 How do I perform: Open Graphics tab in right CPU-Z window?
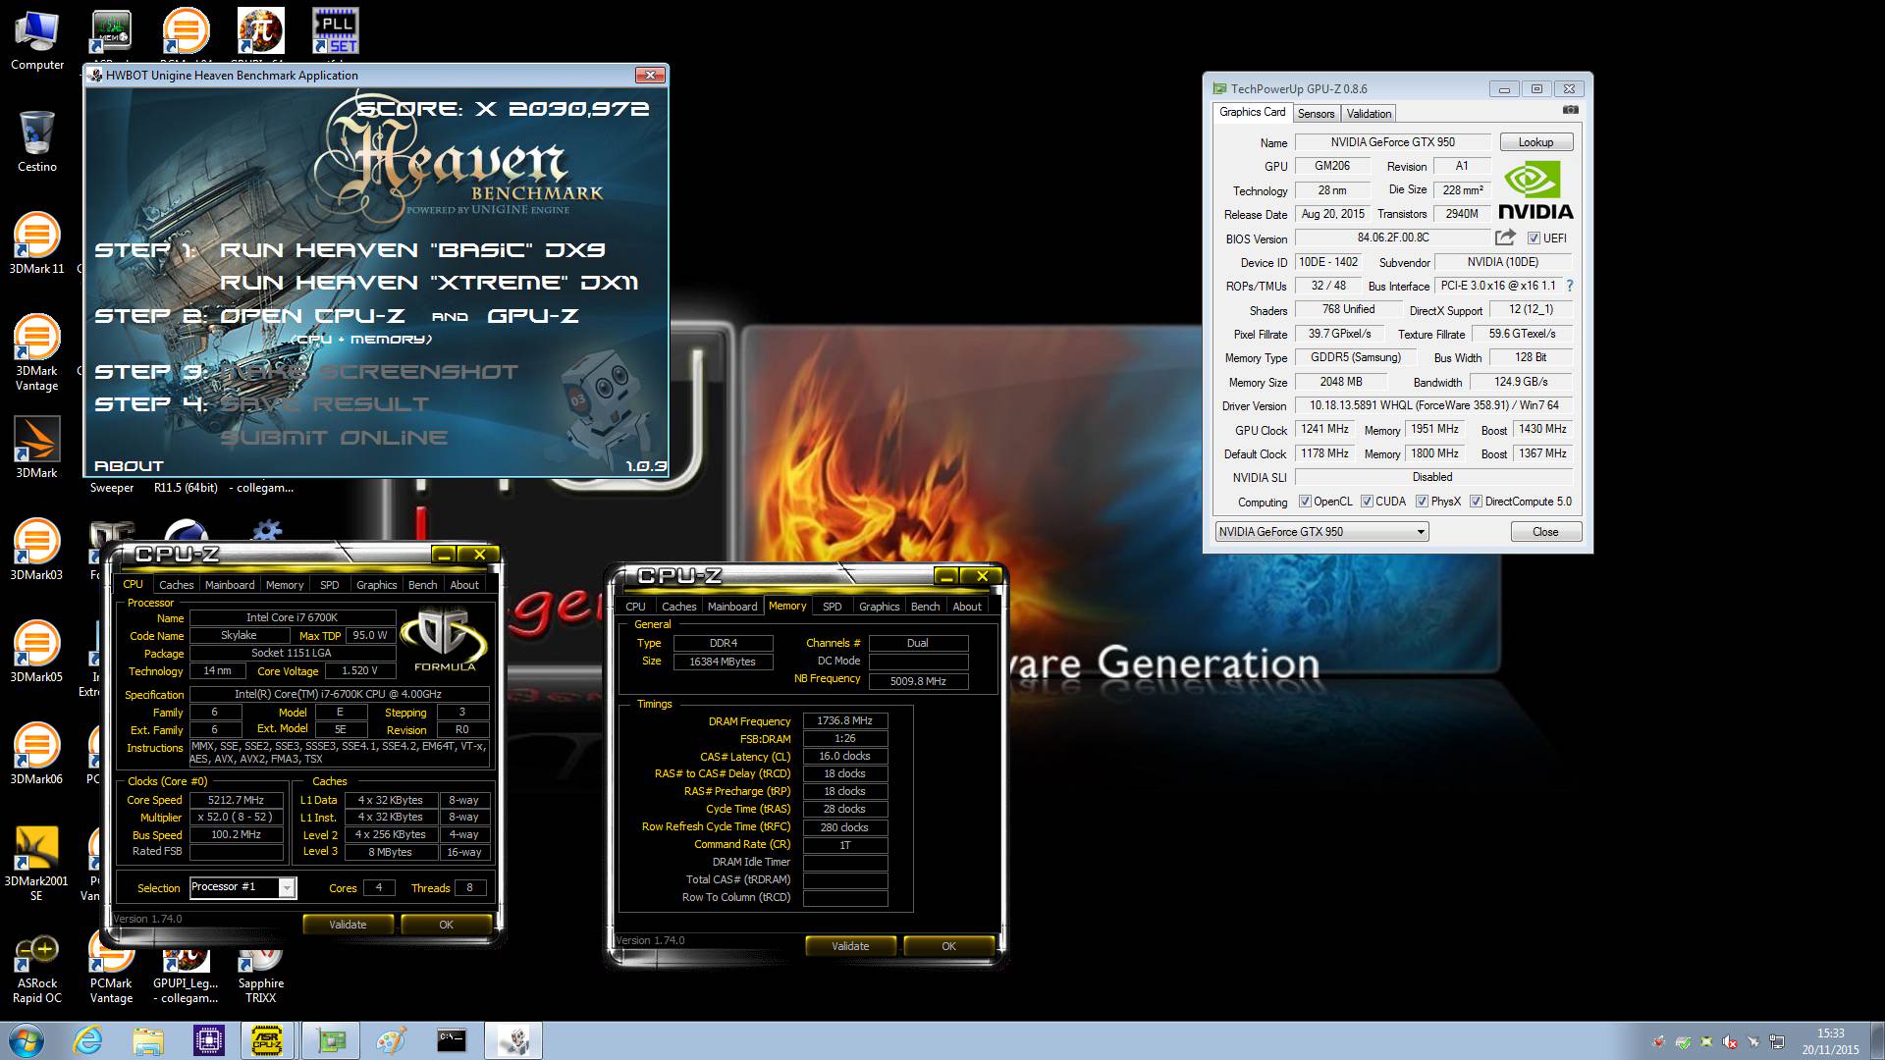[880, 607]
